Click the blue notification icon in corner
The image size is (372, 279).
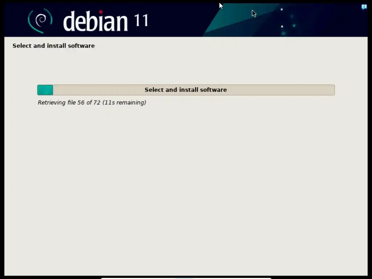pos(364,7)
